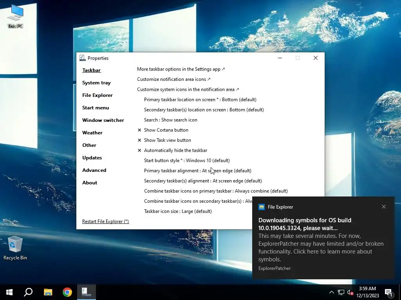Screen dimensions: 401x300
Task: Toggle Automatically hide the taskbar option
Action: (172, 150)
